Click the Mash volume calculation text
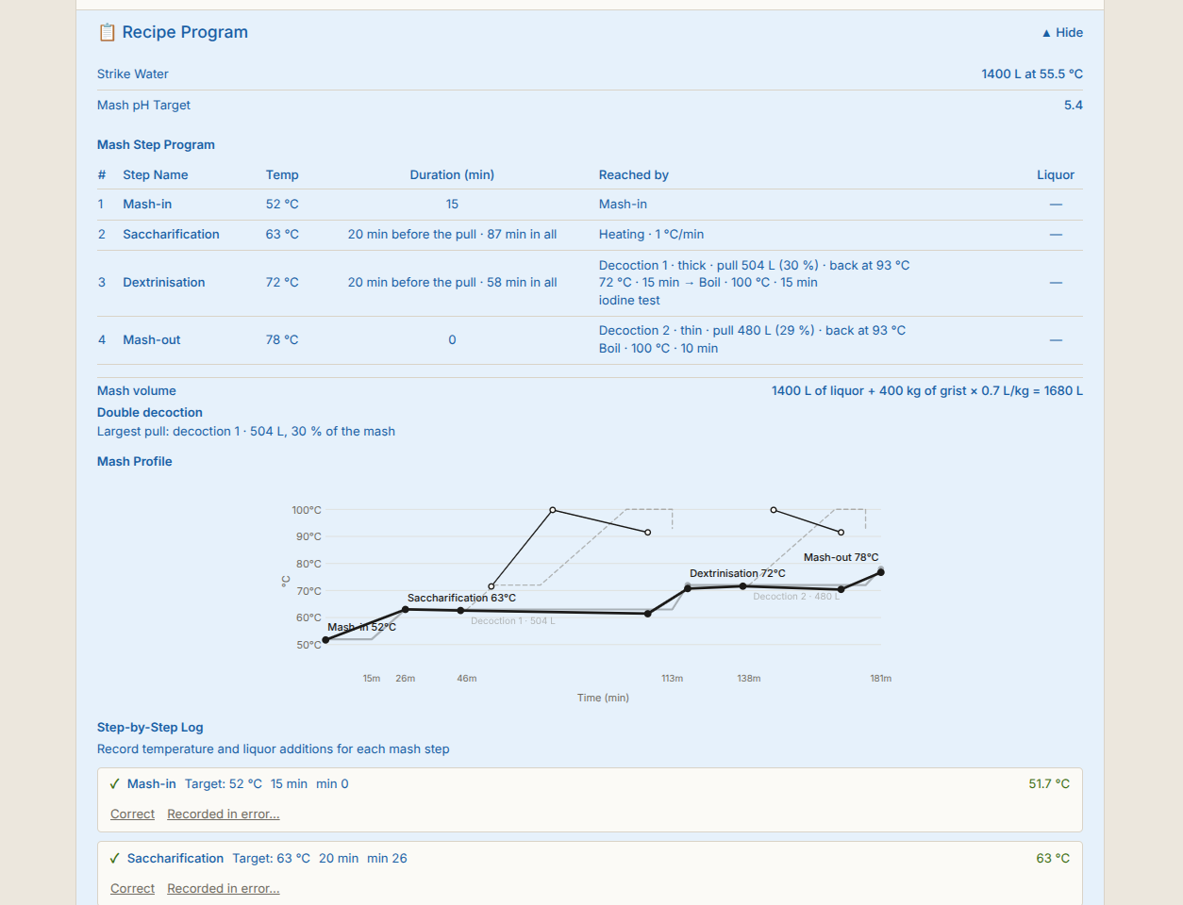 tap(927, 390)
